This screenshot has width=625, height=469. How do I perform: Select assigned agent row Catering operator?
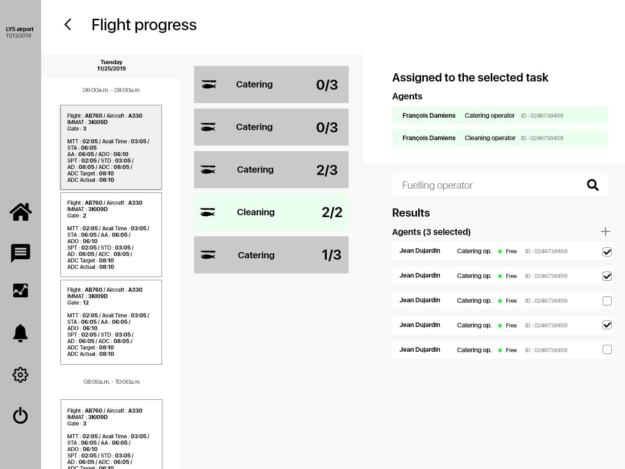tap(500, 115)
